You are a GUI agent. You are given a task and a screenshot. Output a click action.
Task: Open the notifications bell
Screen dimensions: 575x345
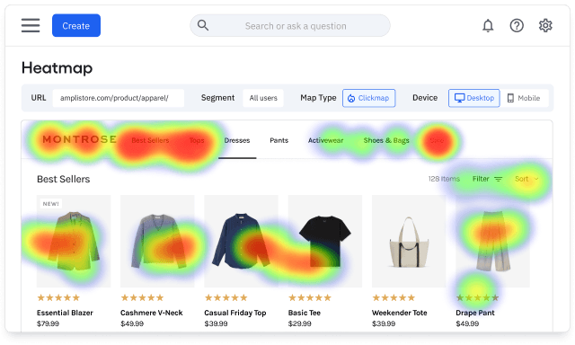[x=488, y=26]
